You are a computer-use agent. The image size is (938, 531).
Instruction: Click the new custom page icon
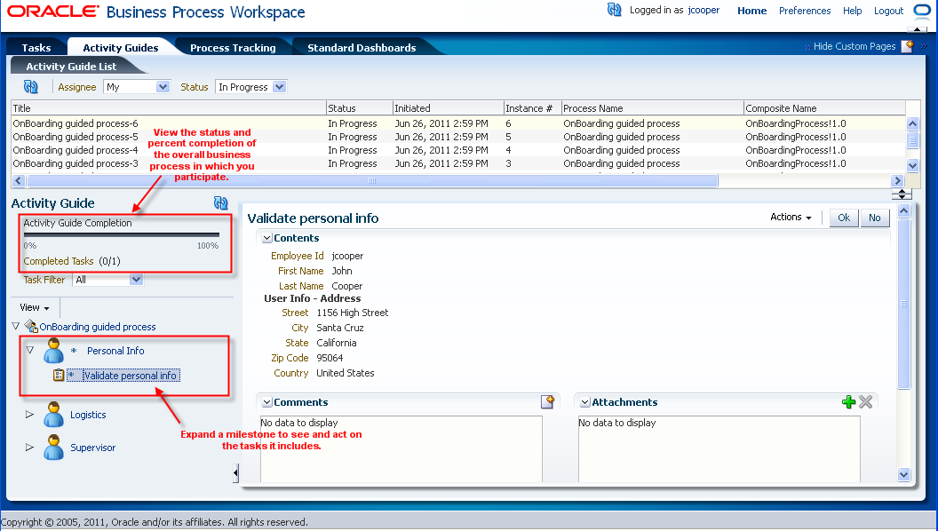click(908, 46)
